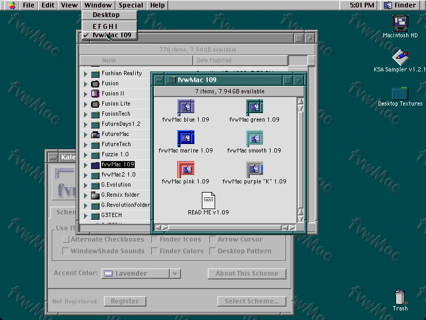This screenshot has width=426, height=320.
Task: Click the Help menu
Action: [x=158, y=5]
